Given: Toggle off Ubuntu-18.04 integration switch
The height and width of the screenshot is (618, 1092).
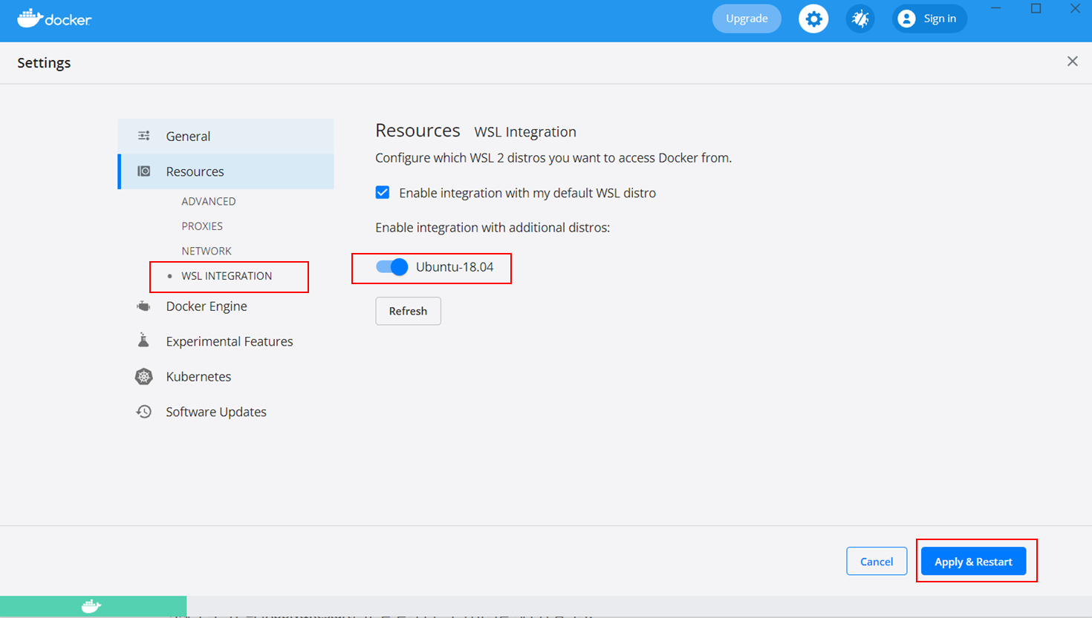Looking at the screenshot, I should pyautogui.click(x=391, y=267).
